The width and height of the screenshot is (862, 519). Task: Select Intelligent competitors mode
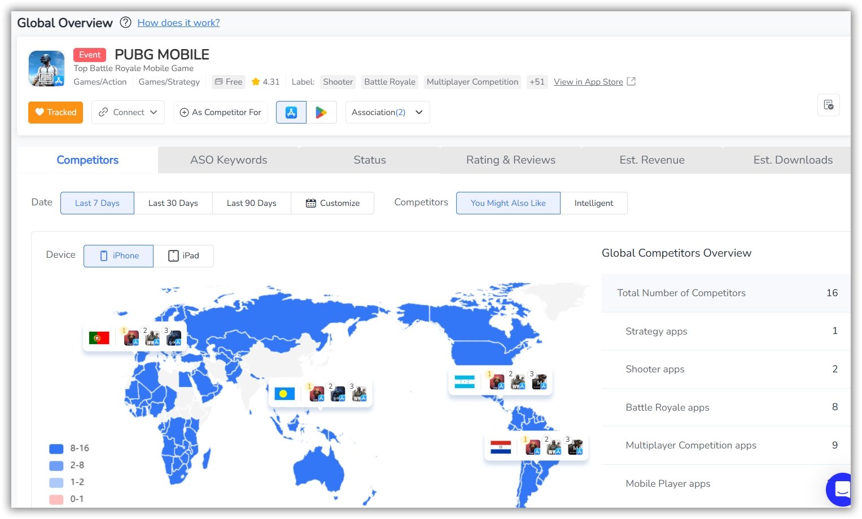tap(594, 203)
